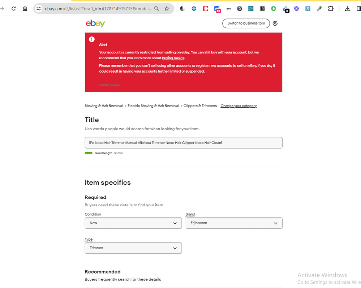Click the Required section heading
Viewport: 361px width, 288px height.
pos(95,197)
